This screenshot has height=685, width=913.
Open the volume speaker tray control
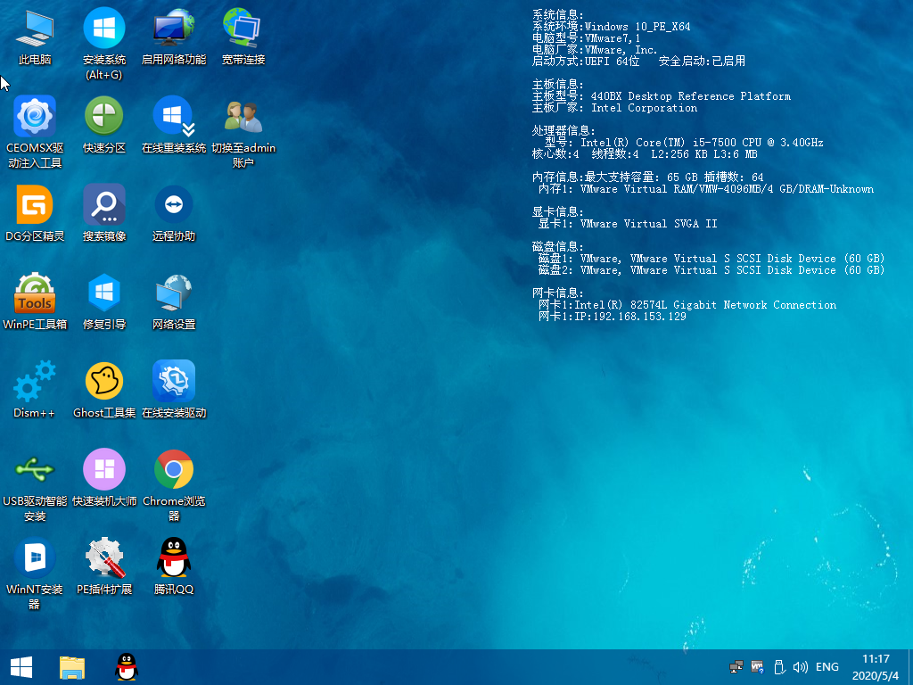tap(801, 667)
